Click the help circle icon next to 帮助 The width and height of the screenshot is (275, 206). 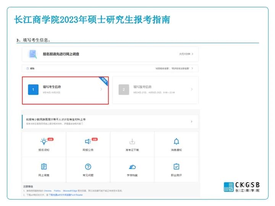[x=27, y=69]
